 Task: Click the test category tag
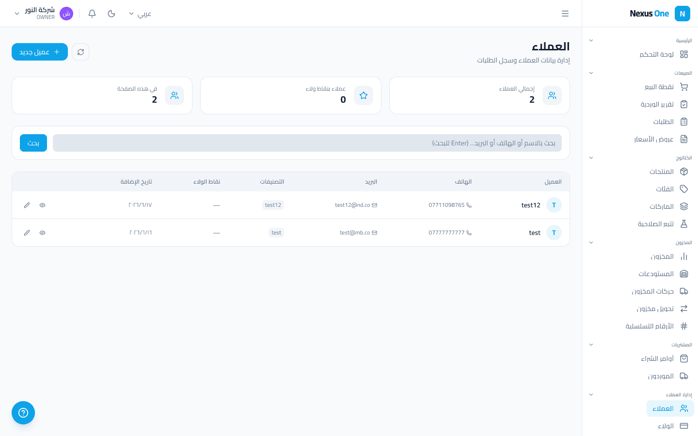[x=276, y=233]
